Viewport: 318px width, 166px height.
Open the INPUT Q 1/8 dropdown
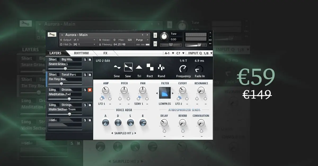(200, 53)
